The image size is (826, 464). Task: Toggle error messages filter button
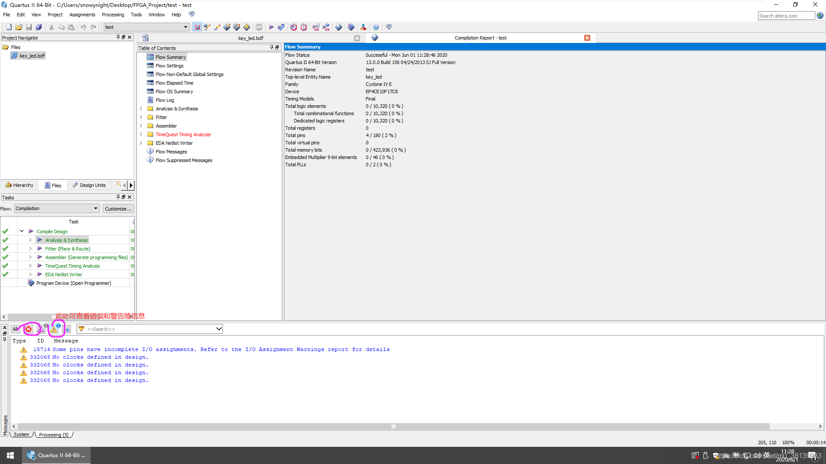(28, 329)
